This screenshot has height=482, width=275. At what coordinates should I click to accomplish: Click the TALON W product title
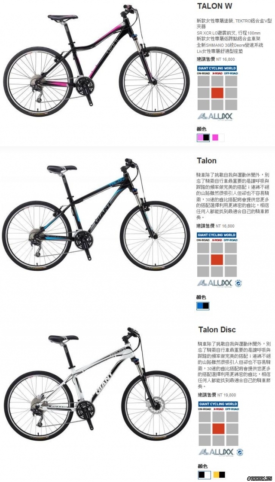(214, 6)
